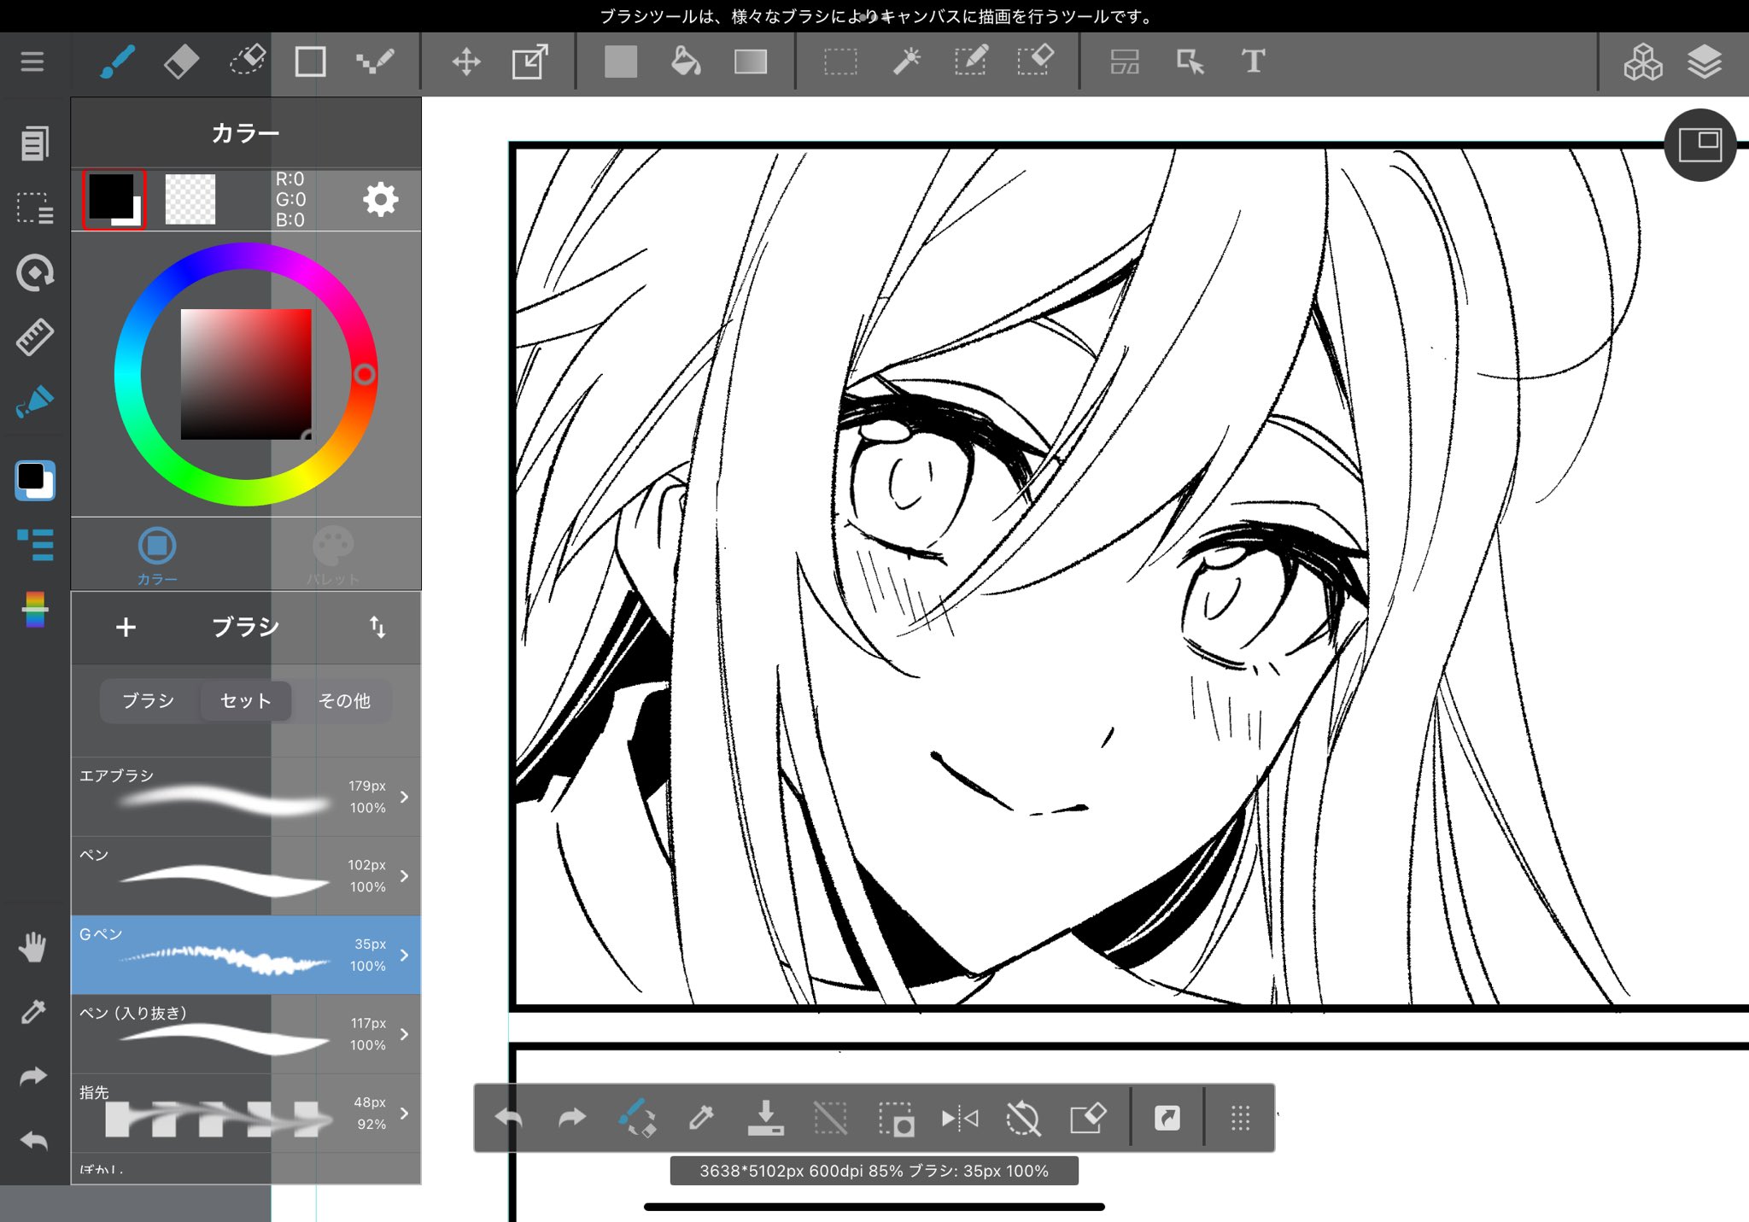Select the Magic Wand selection tool
Screen dimensions: 1749x1222
(906, 61)
